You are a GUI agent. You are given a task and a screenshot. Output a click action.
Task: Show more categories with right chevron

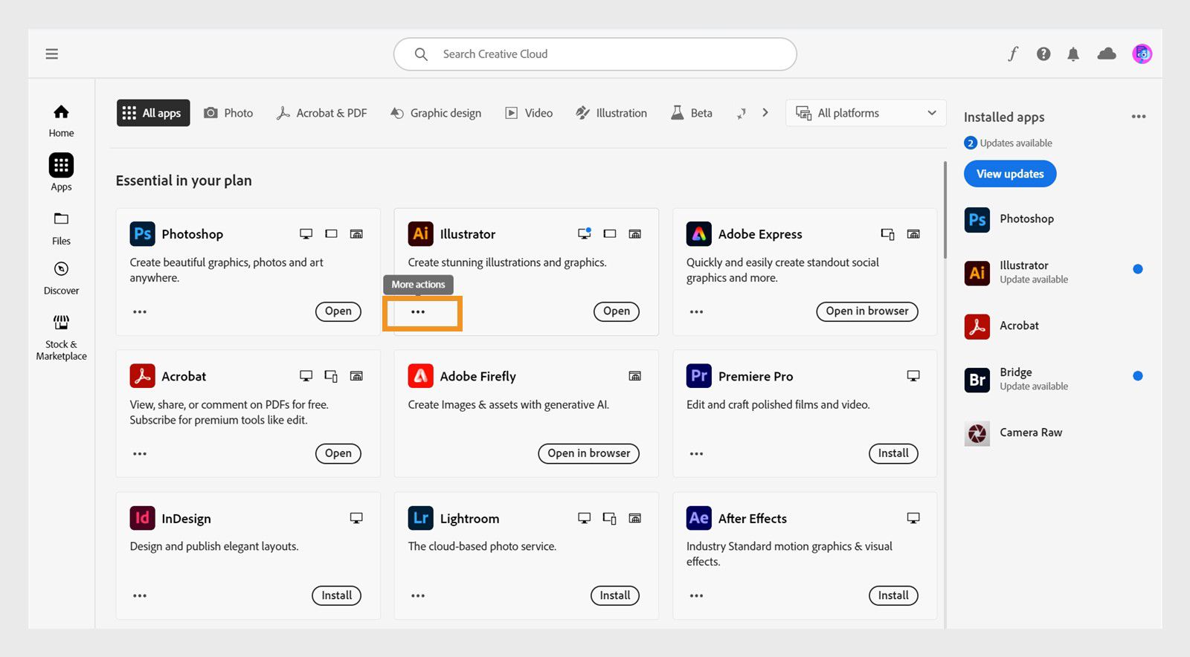pos(765,113)
